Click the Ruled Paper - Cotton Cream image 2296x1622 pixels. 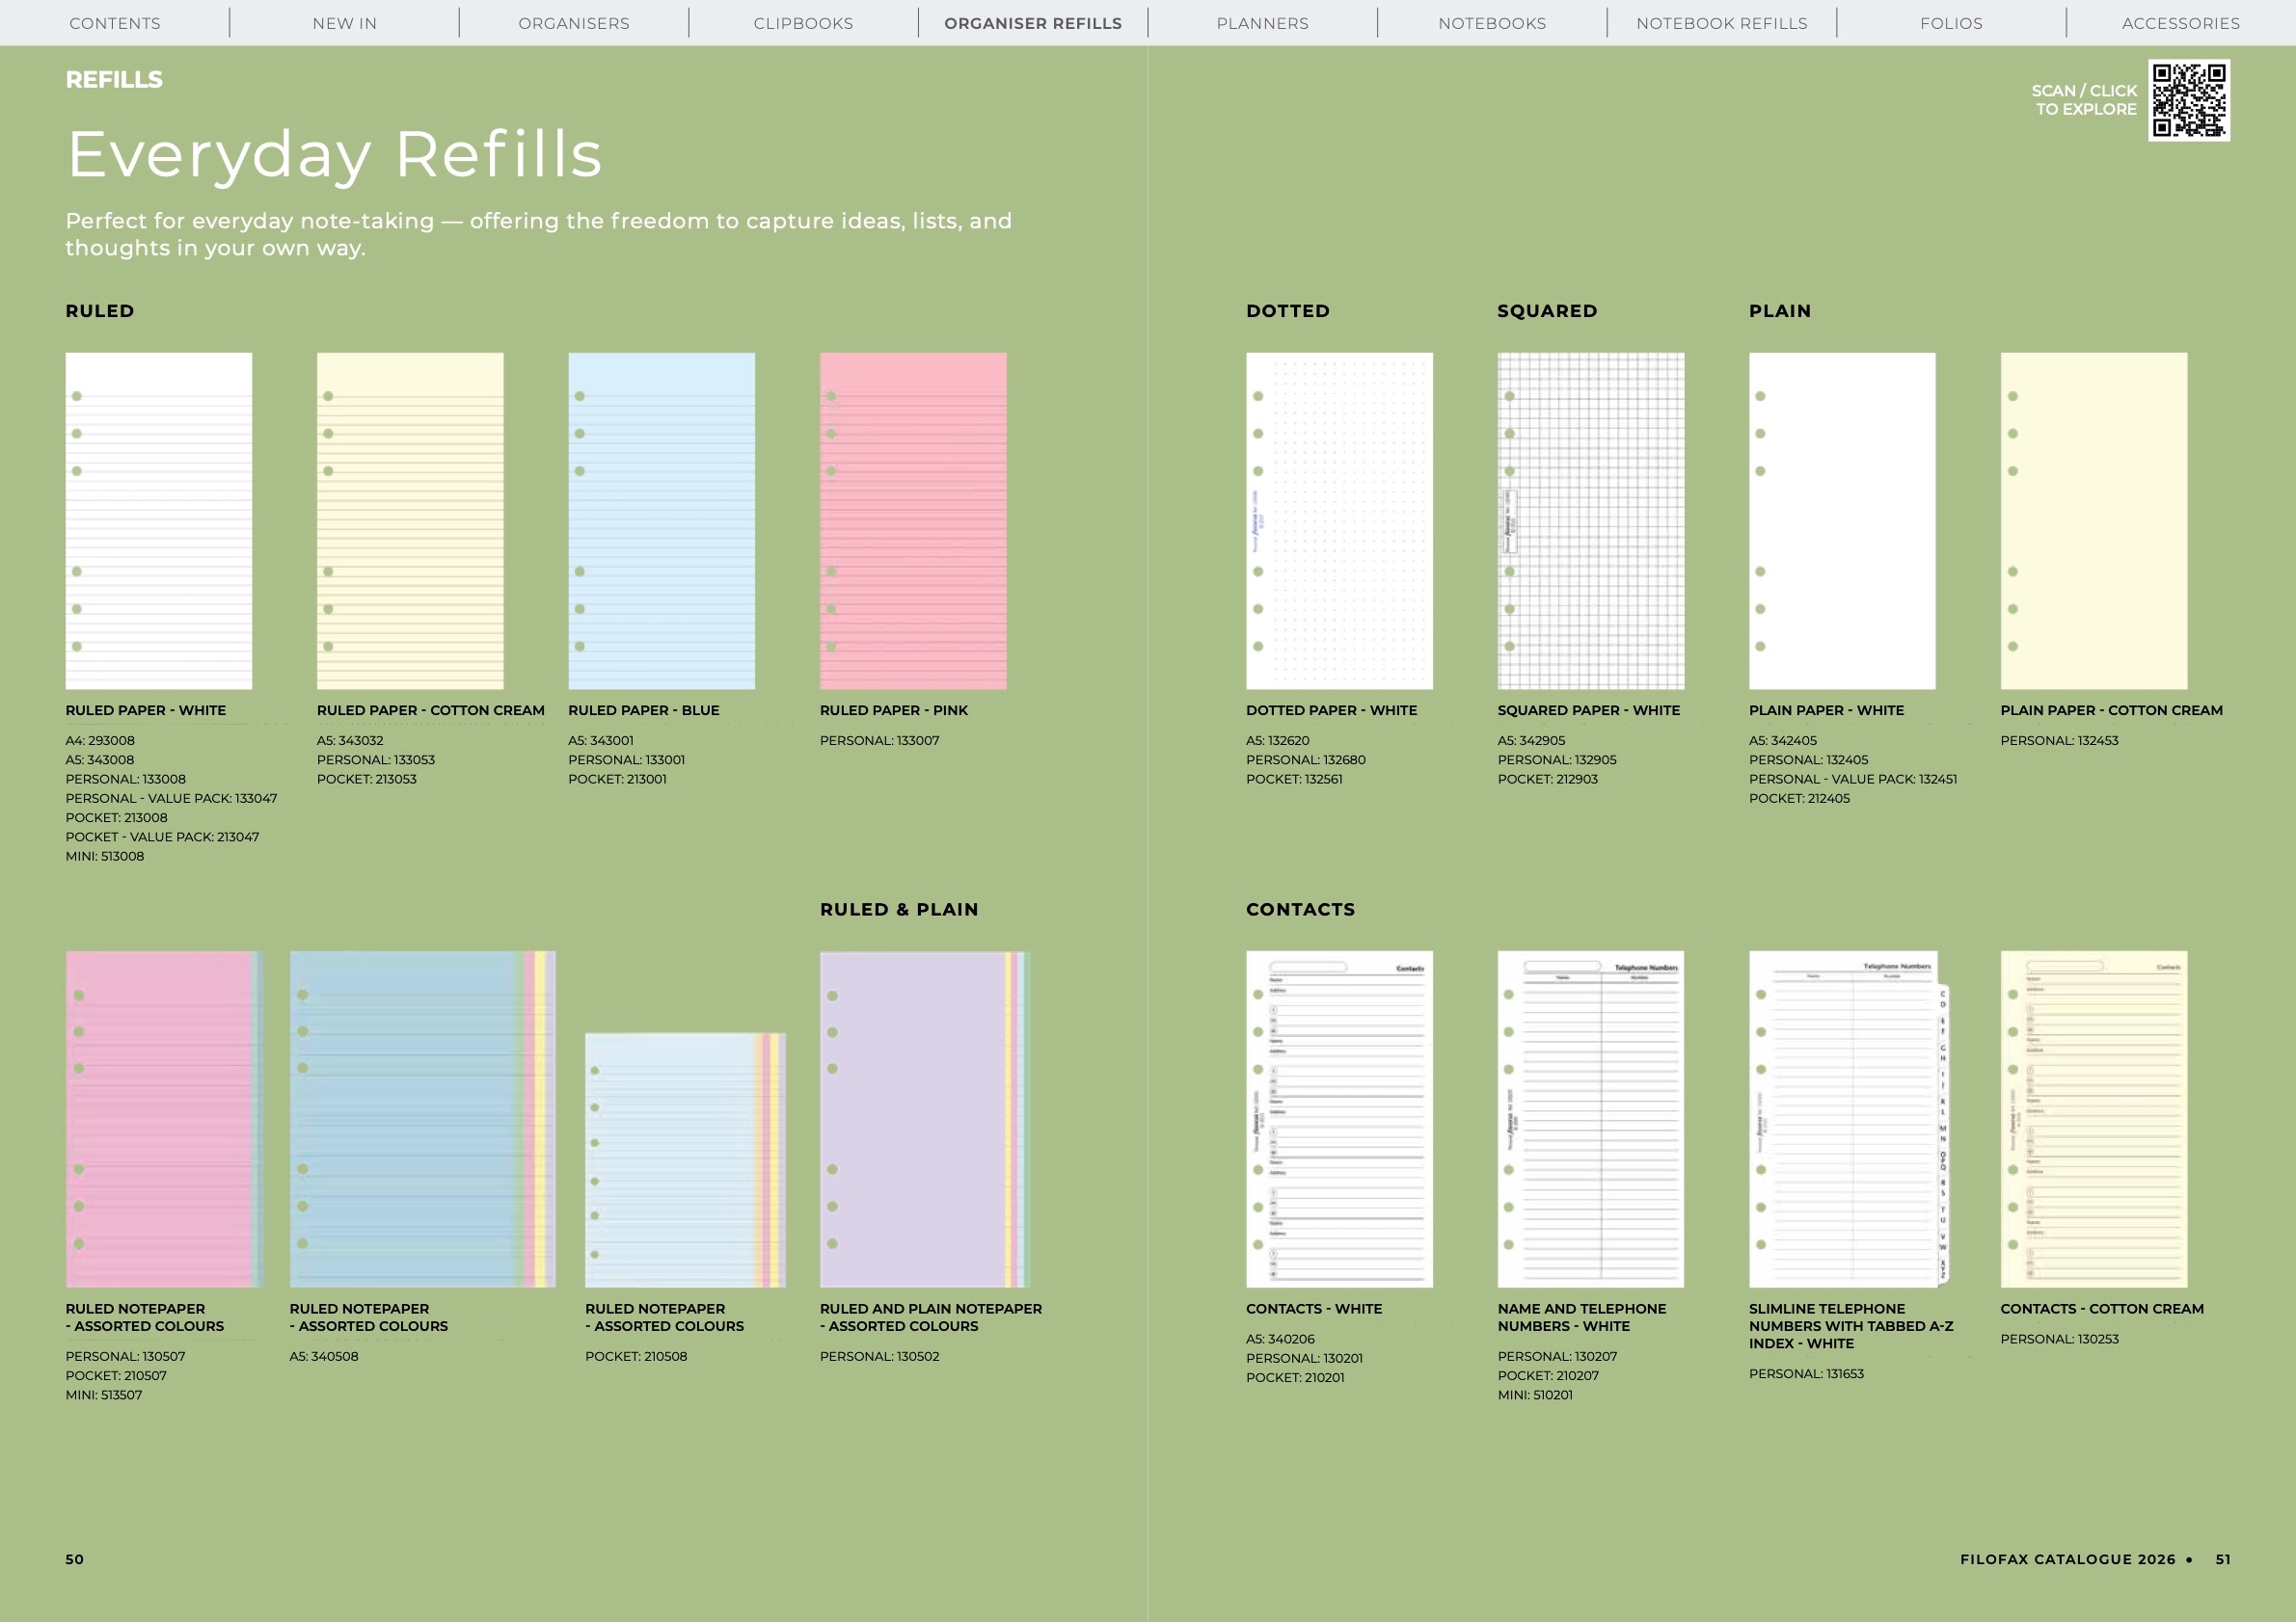click(x=410, y=519)
